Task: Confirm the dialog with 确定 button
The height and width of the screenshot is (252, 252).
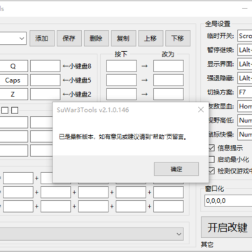Action: (176, 169)
